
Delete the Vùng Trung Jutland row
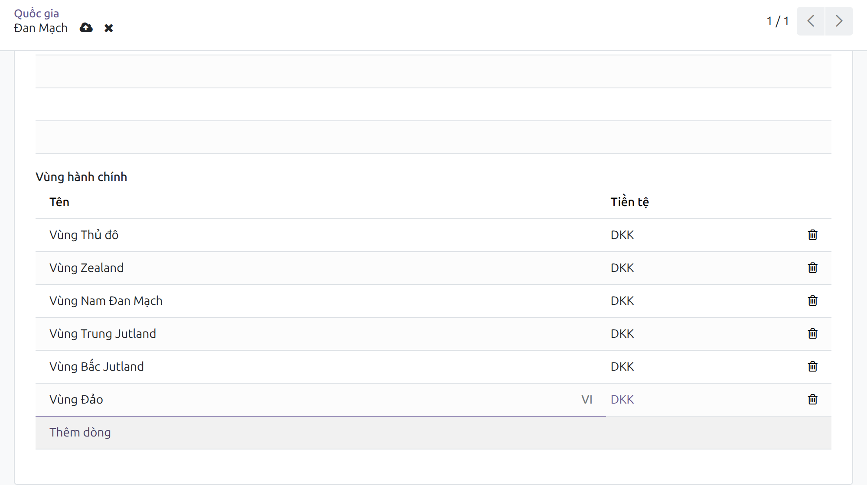(x=813, y=333)
